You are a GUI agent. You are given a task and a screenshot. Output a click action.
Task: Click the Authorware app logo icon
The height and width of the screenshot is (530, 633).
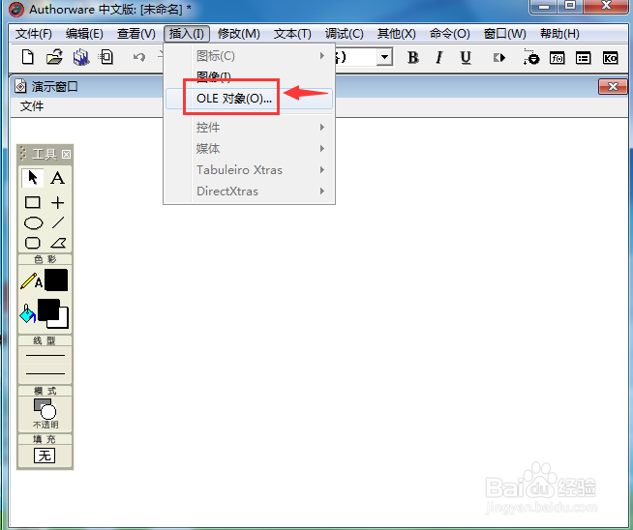16,10
